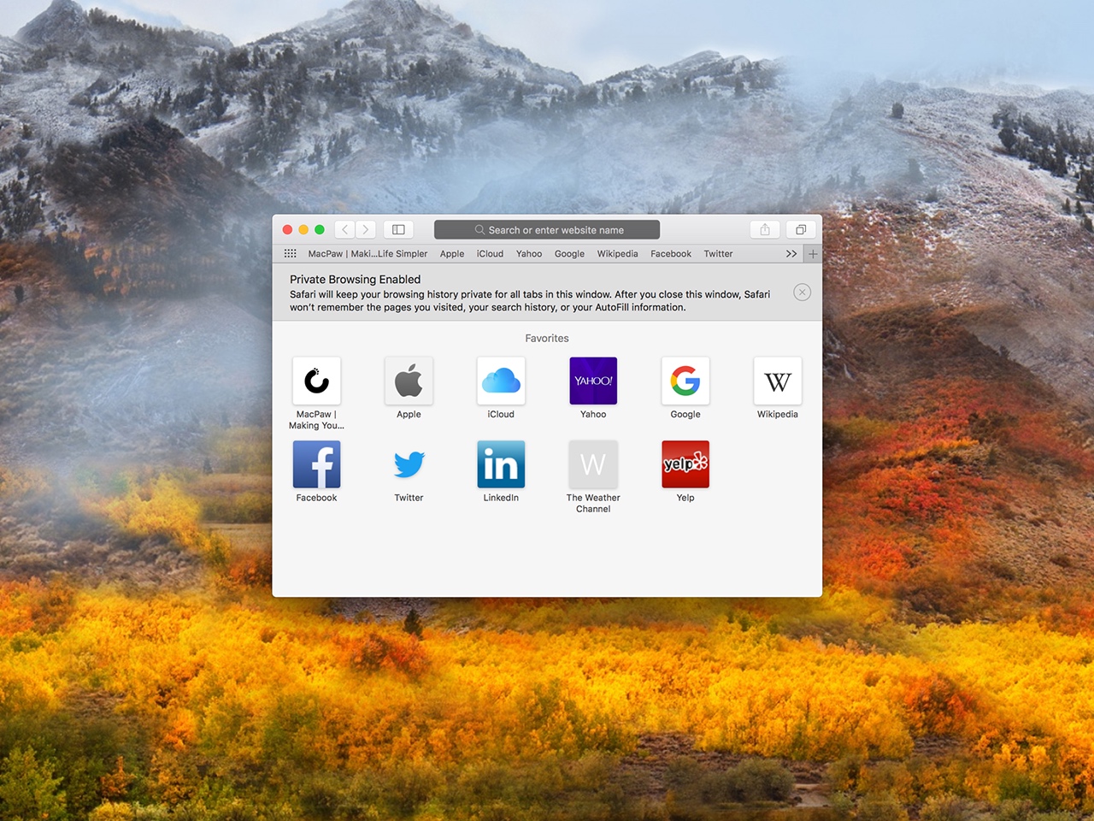The height and width of the screenshot is (821, 1094).
Task: Open the Apple favorite
Action: click(409, 381)
